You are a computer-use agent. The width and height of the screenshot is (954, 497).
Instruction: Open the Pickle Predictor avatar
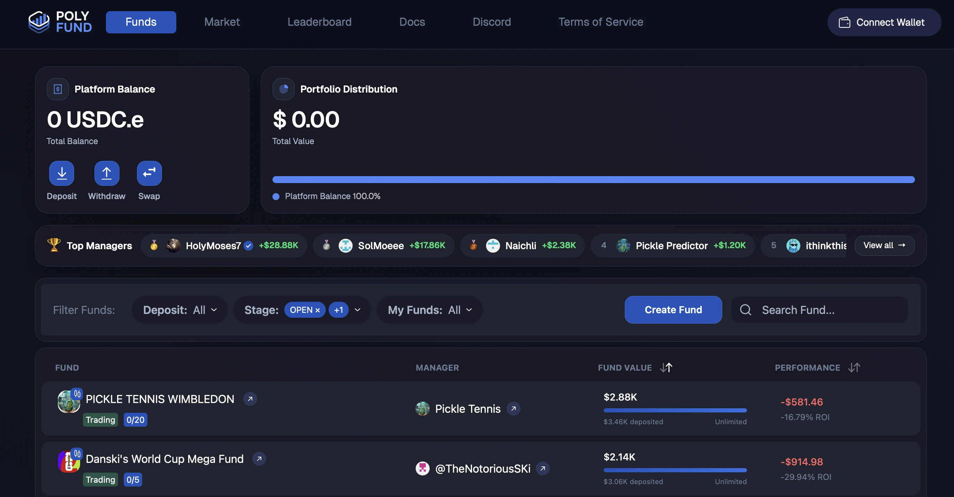coord(623,246)
